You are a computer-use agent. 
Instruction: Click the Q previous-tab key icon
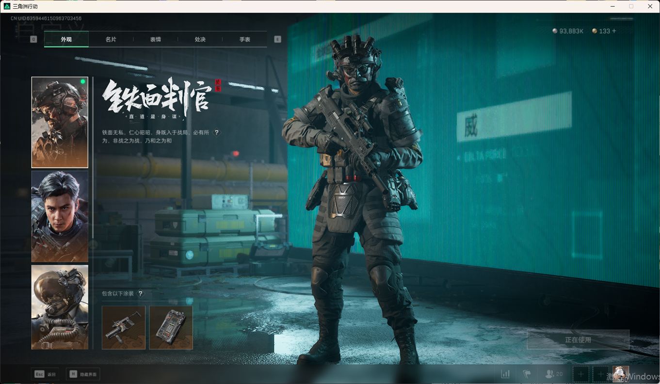(x=33, y=39)
